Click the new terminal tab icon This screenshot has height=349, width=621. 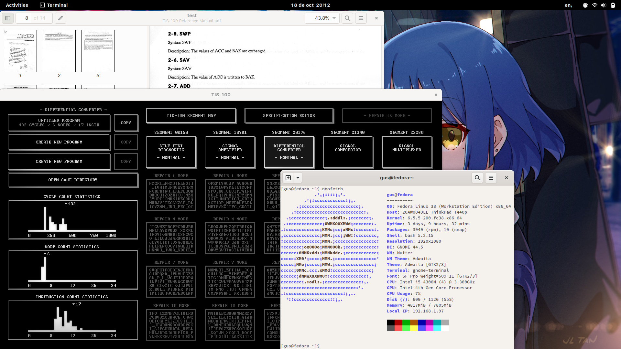pos(288,178)
